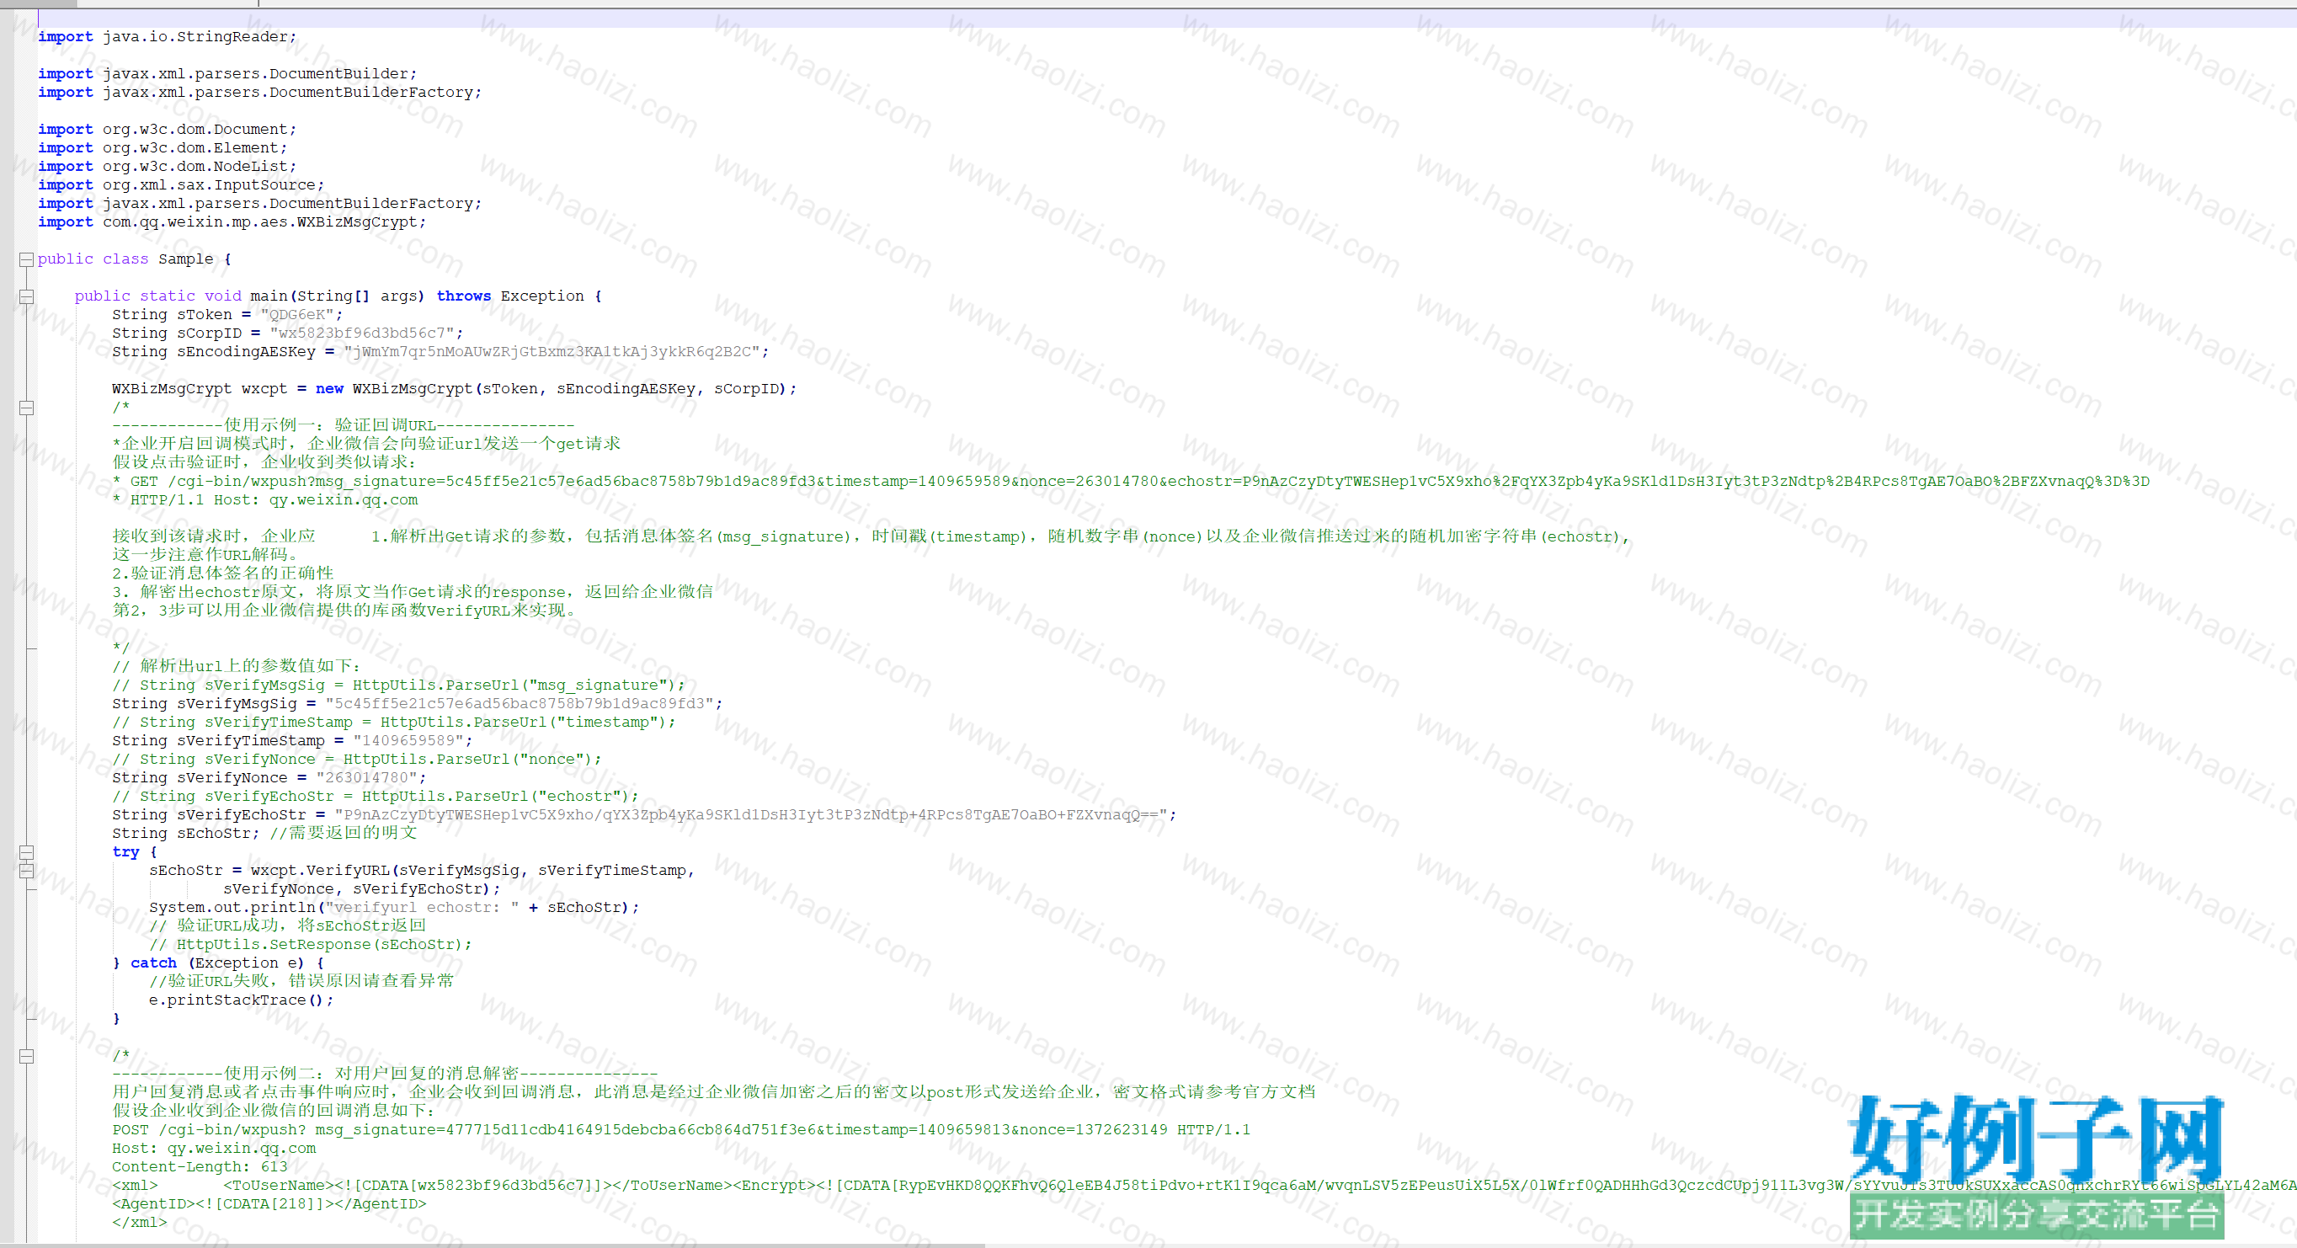Click the 'Sample' class name
2297x1248 pixels.
185,259
